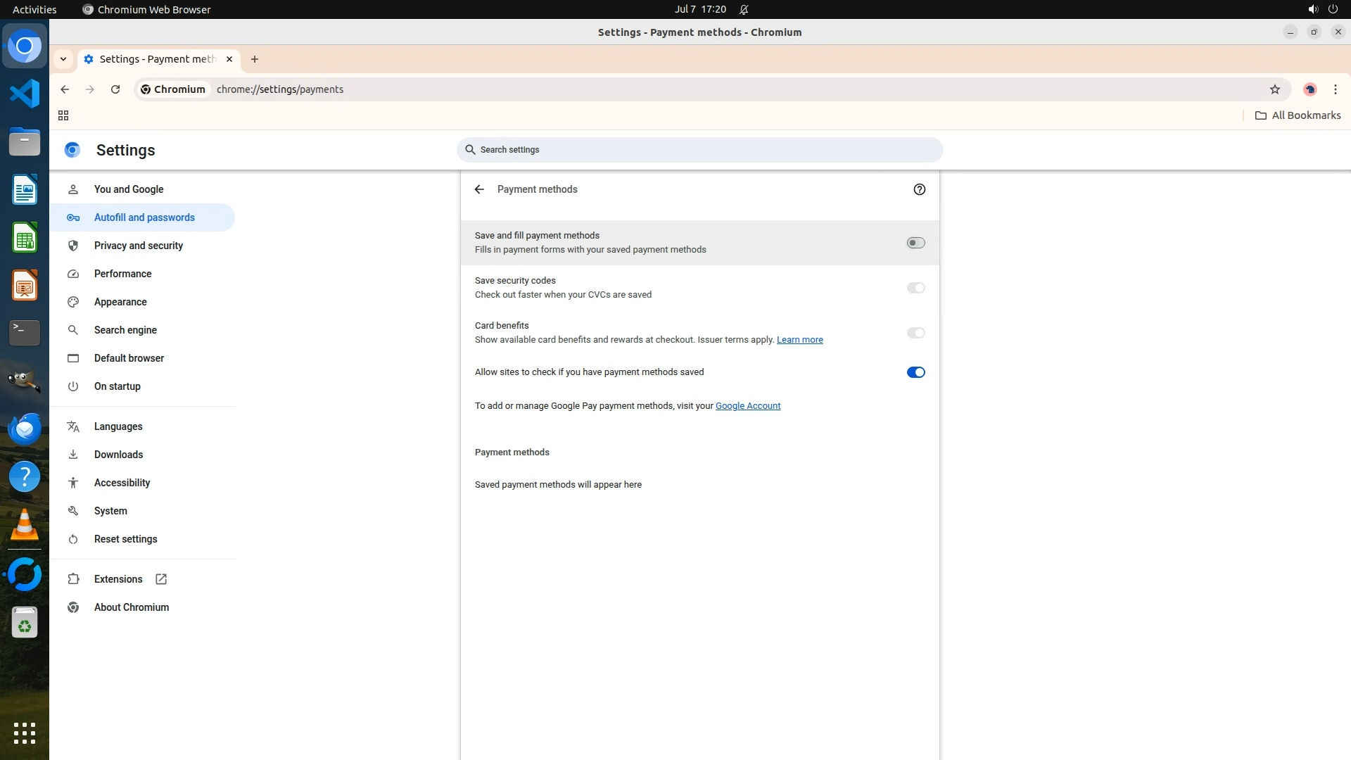Image resolution: width=1351 pixels, height=760 pixels.
Task: Open the Appearance settings section
Action: 120,302
